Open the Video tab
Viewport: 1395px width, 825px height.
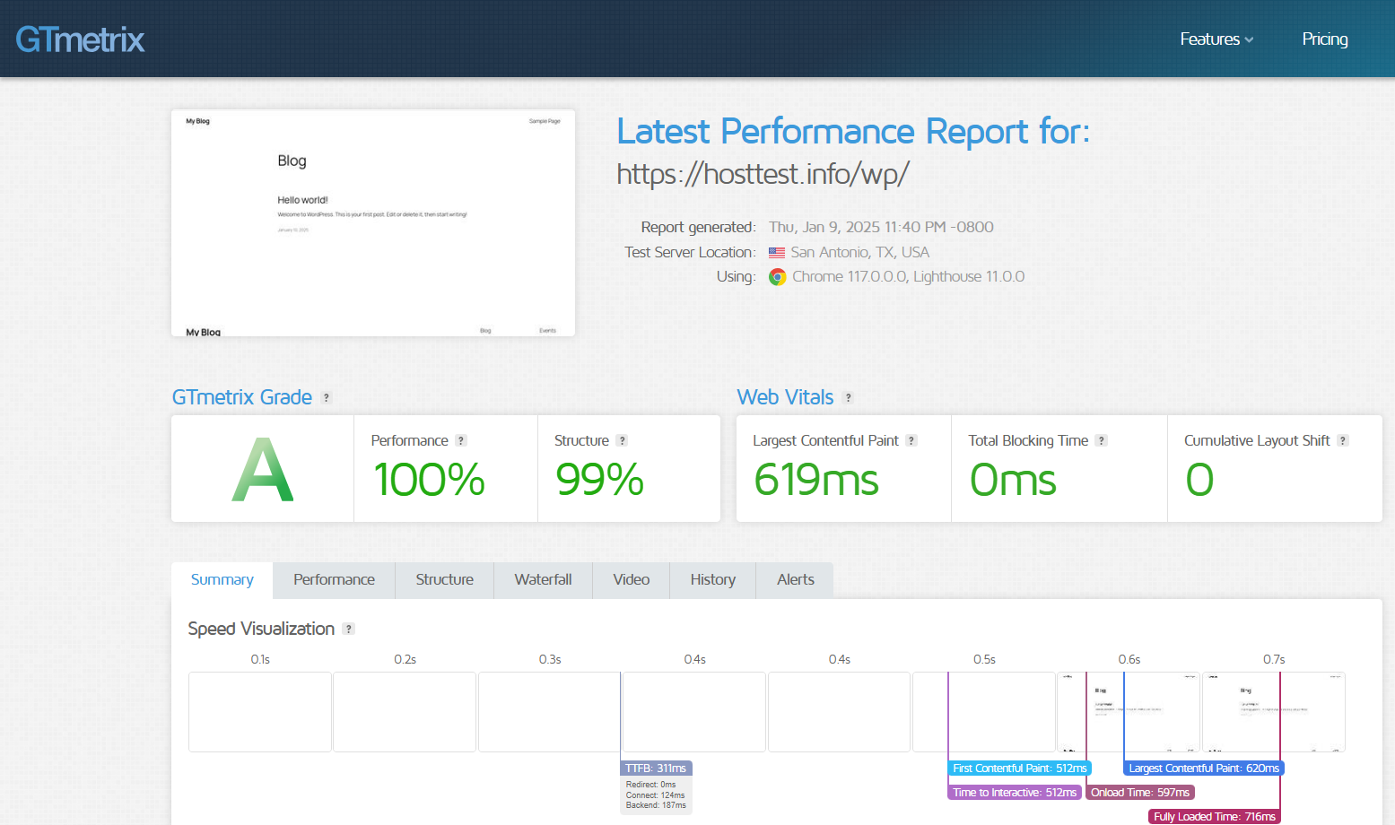(x=632, y=580)
